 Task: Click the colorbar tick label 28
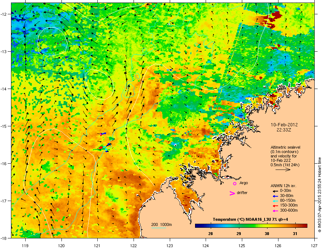[x=210, y=234]
